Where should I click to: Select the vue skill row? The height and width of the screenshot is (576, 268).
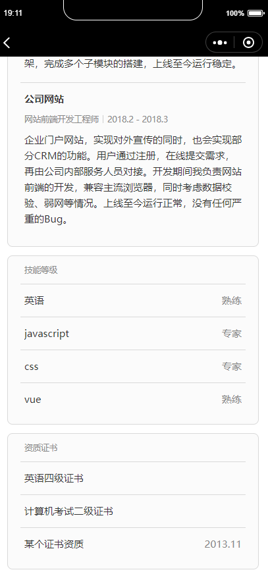133,400
